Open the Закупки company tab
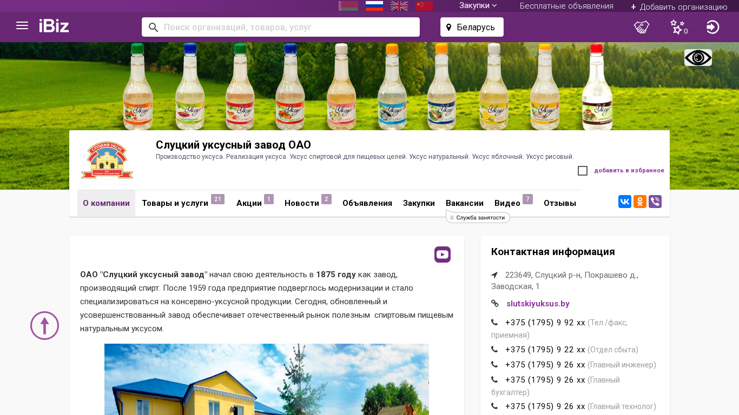Viewport: 739px width, 415px height. 419,203
